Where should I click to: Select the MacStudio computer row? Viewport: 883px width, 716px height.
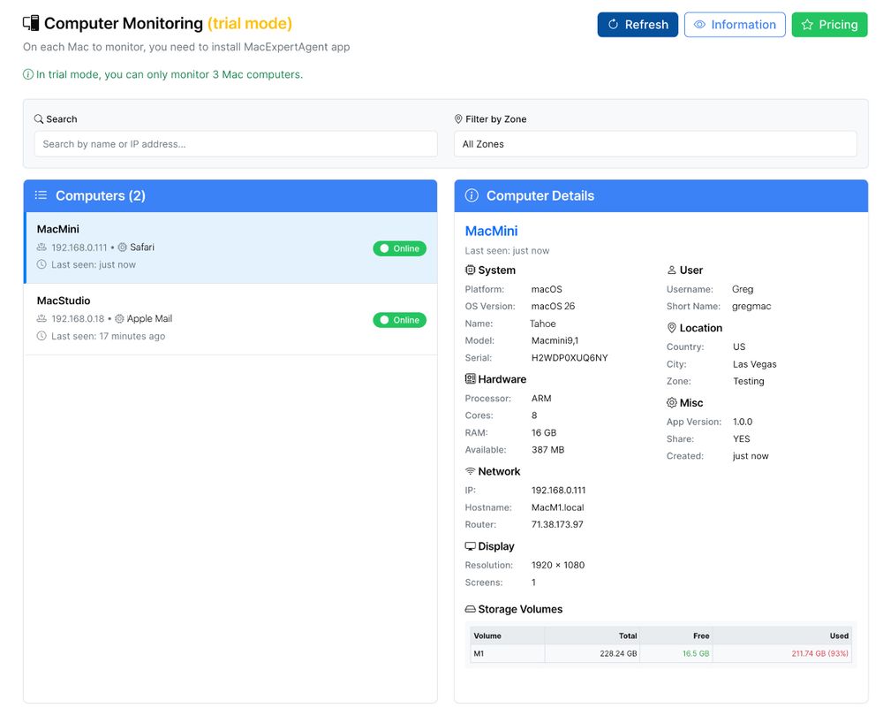(x=230, y=319)
